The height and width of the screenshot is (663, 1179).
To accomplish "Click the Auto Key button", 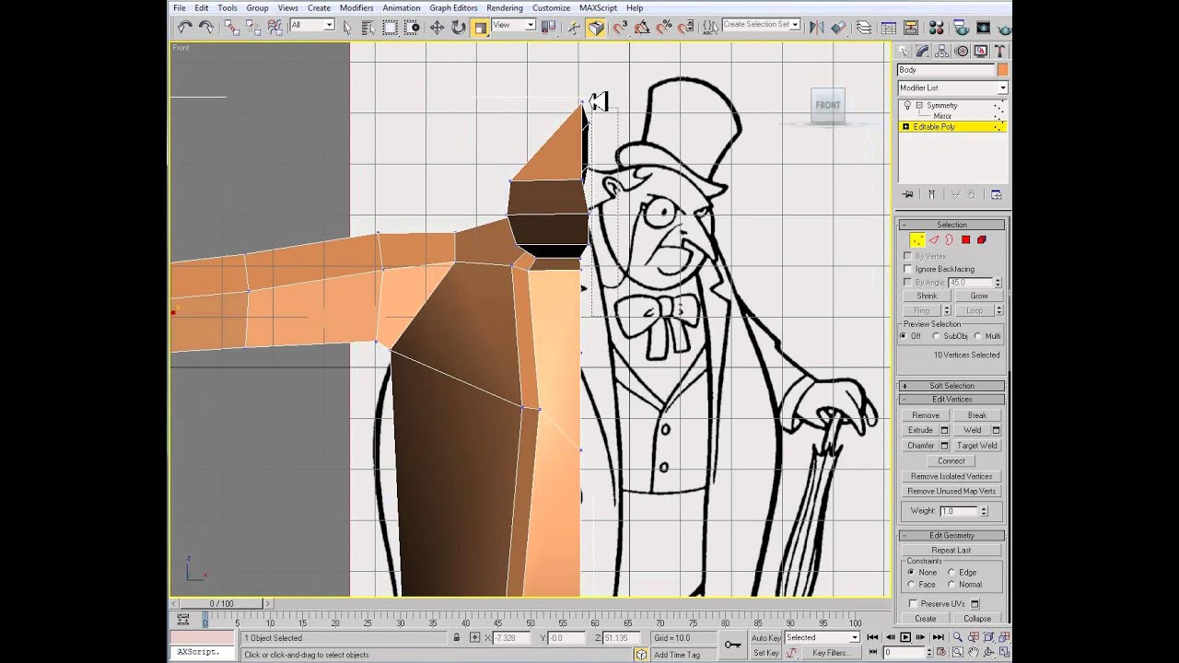I will tap(766, 637).
